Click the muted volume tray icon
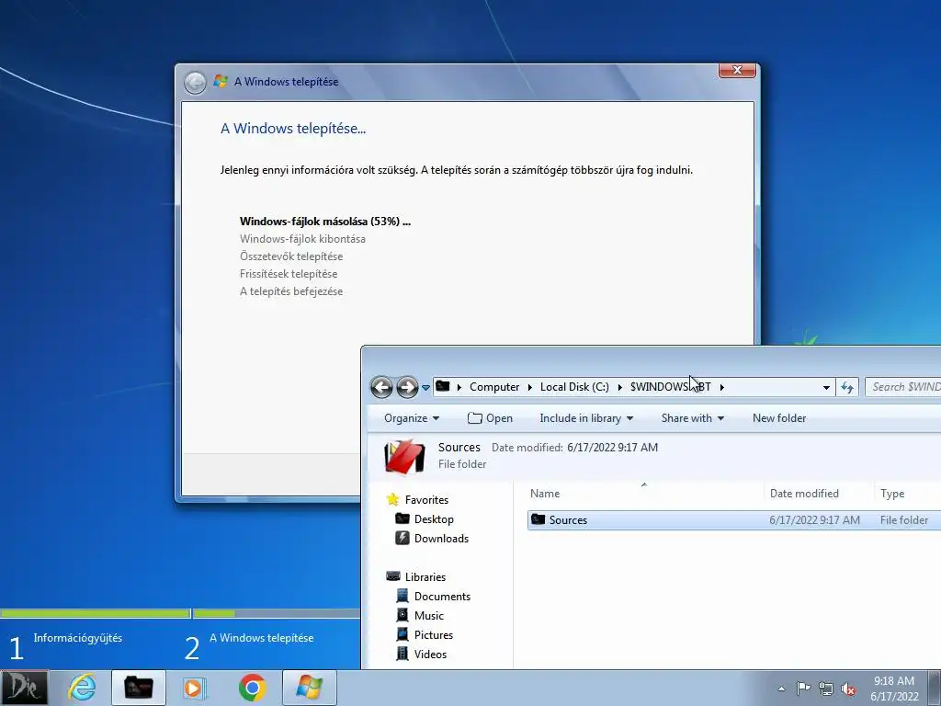This screenshot has width=941, height=706. click(x=848, y=689)
